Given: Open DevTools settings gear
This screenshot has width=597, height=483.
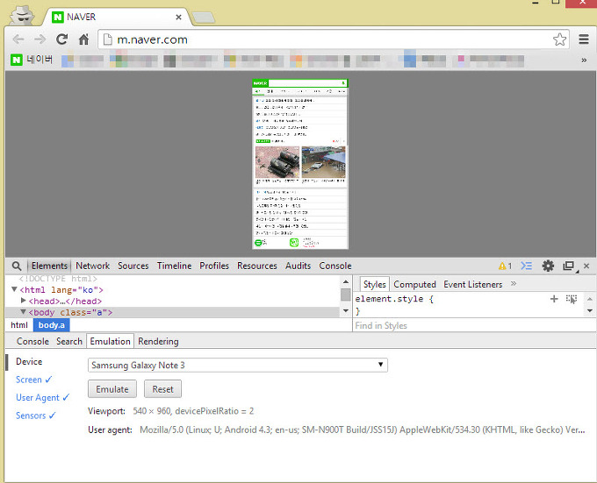Looking at the screenshot, I should [548, 266].
